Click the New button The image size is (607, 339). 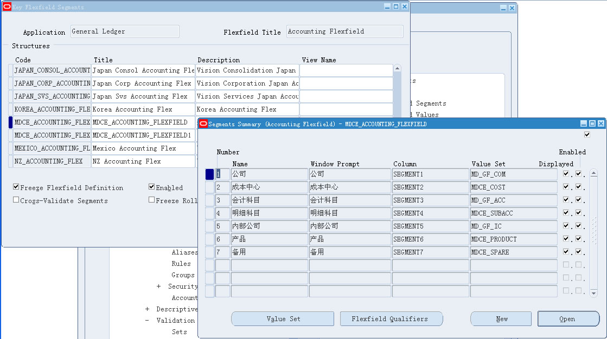[x=501, y=319]
